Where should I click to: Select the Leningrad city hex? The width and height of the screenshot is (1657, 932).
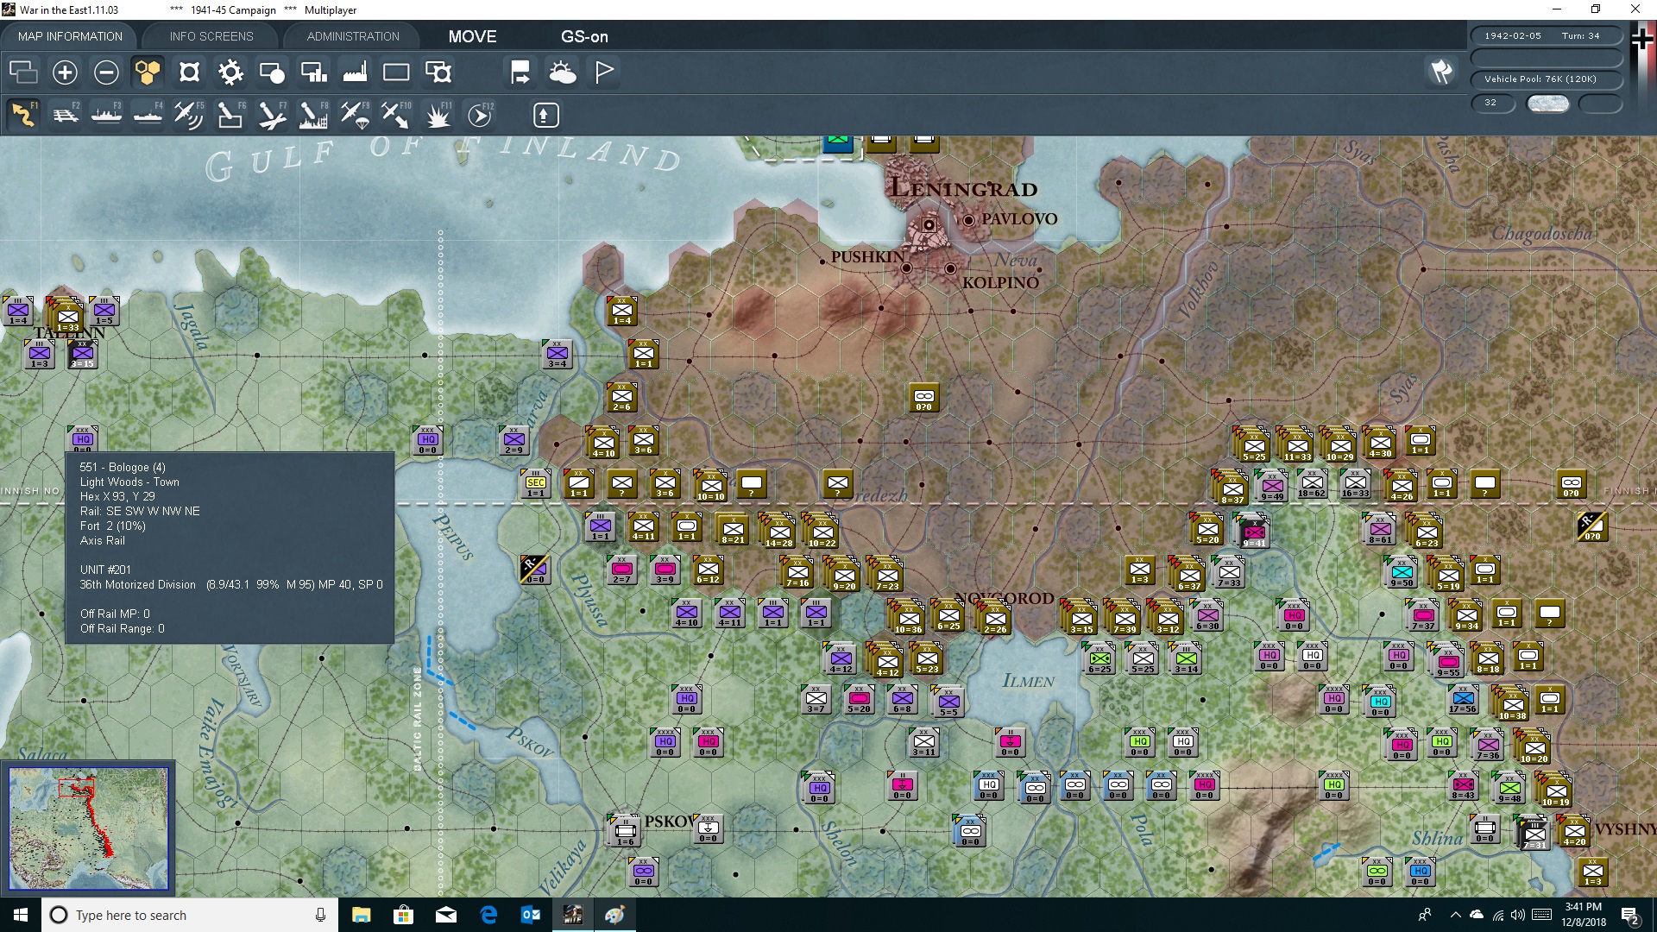[929, 225]
